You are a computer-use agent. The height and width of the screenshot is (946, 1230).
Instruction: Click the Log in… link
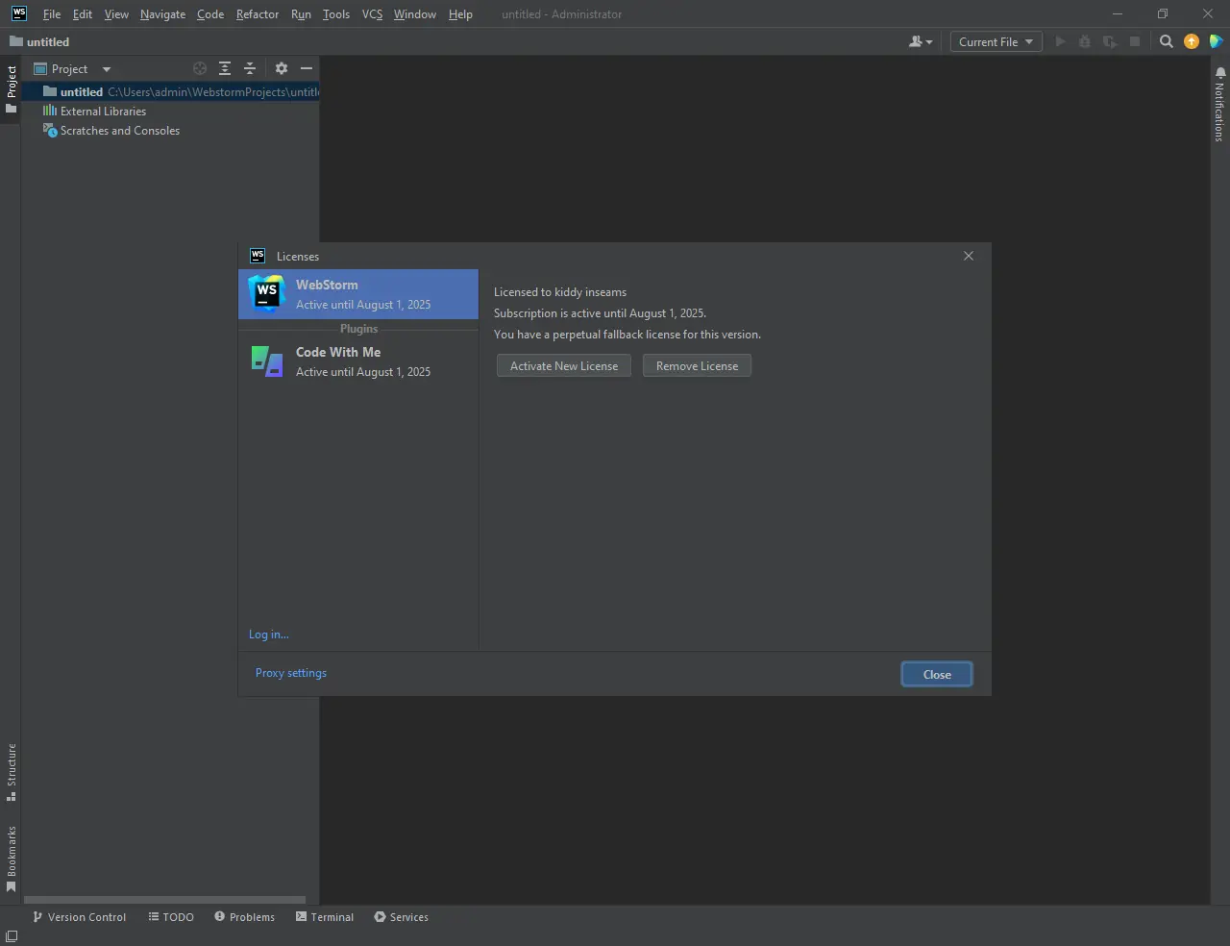click(x=269, y=635)
